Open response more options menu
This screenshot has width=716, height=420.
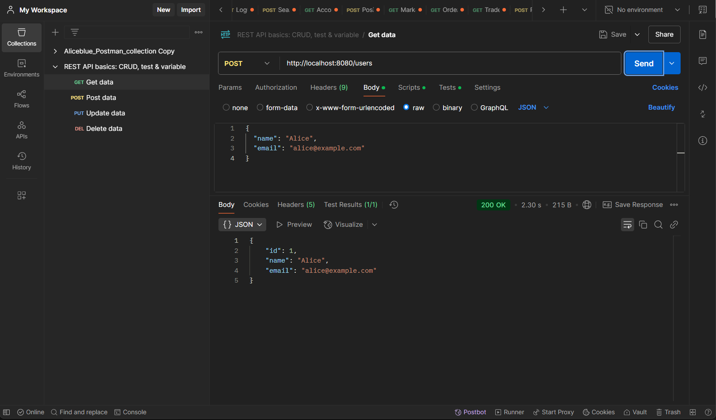tap(674, 205)
